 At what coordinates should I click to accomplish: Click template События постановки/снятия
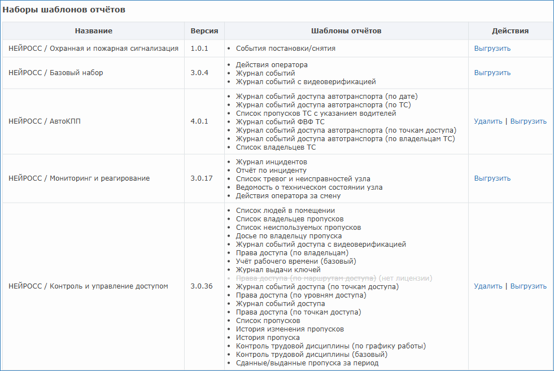click(x=286, y=49)
